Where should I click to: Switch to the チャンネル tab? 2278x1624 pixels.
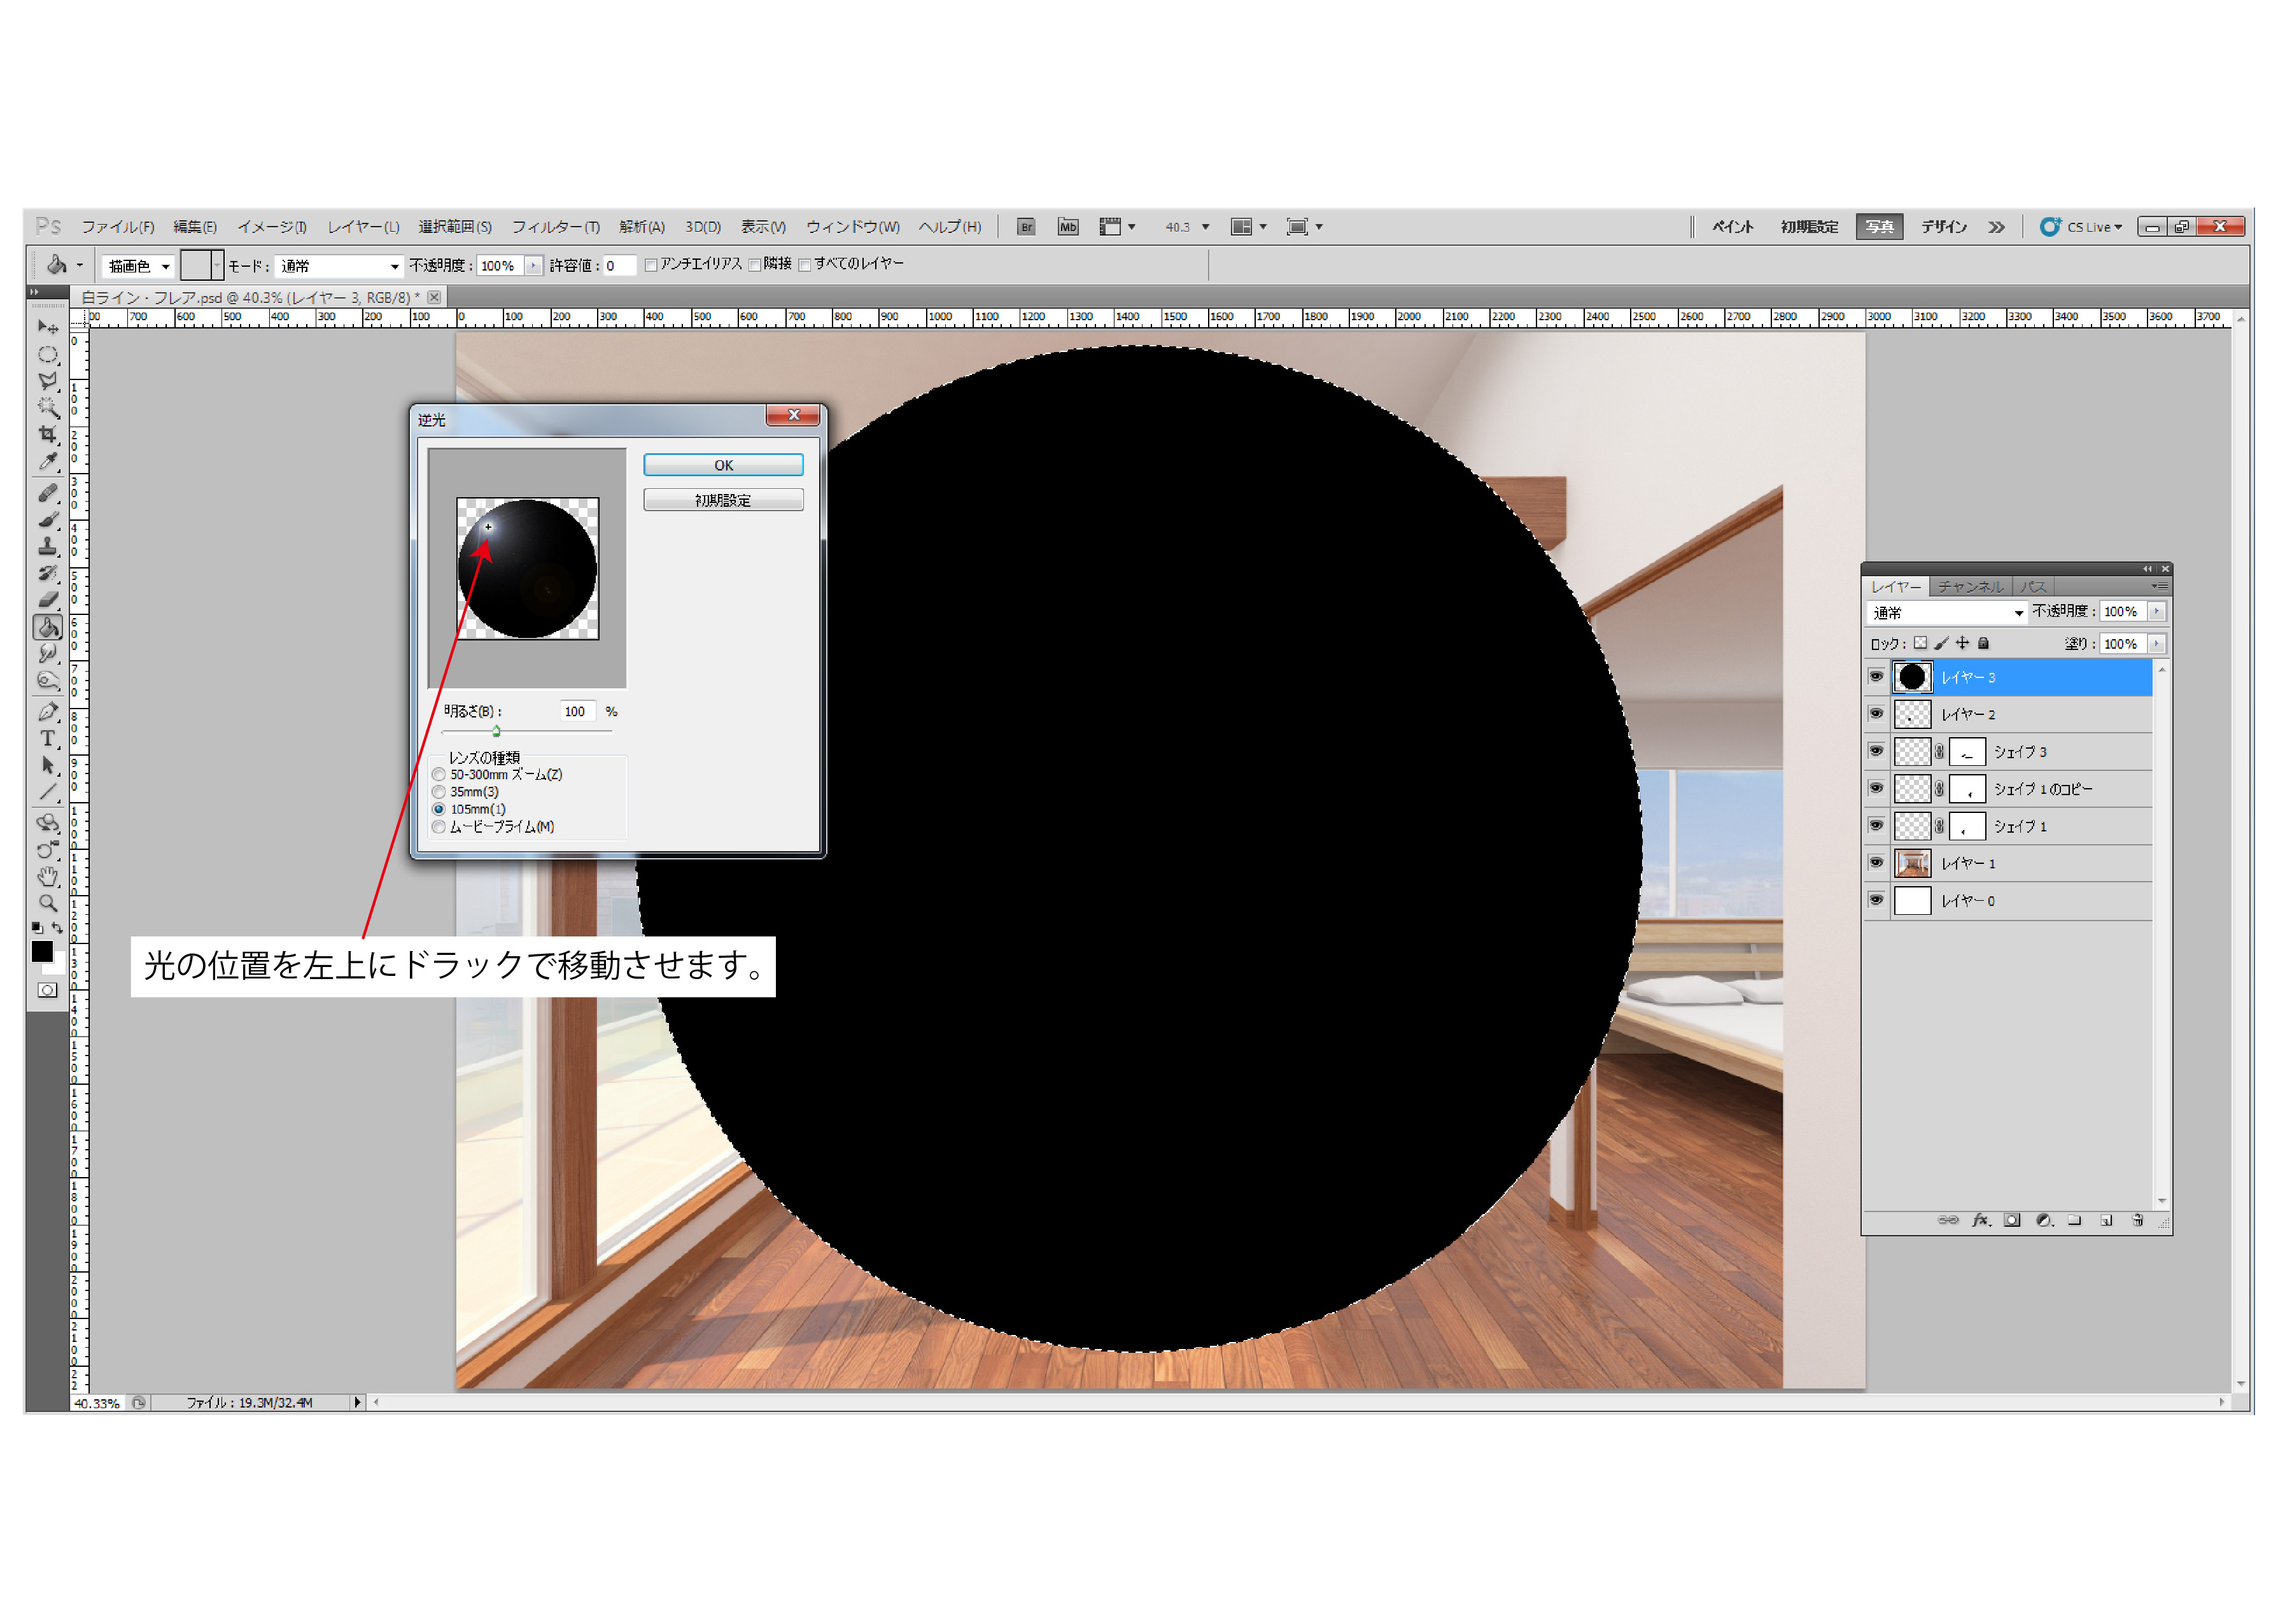tap(1970, 587)
